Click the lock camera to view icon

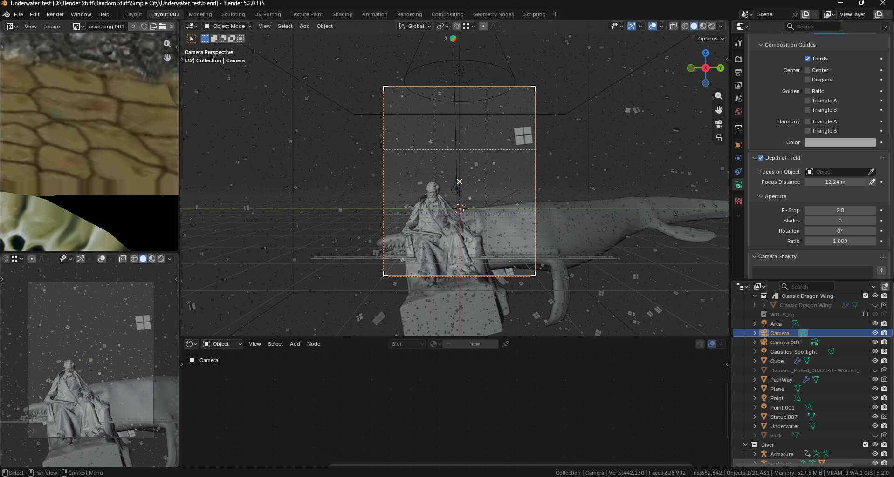719,138
